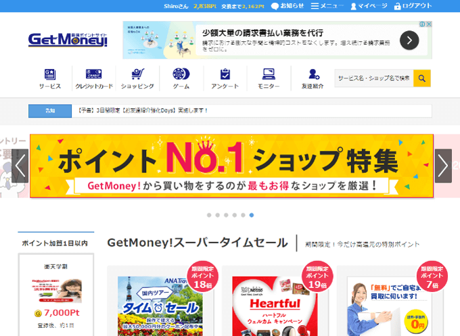Click the 19倍 point badge
Viewport: 460px width, 336px height.
click(317, 277)
